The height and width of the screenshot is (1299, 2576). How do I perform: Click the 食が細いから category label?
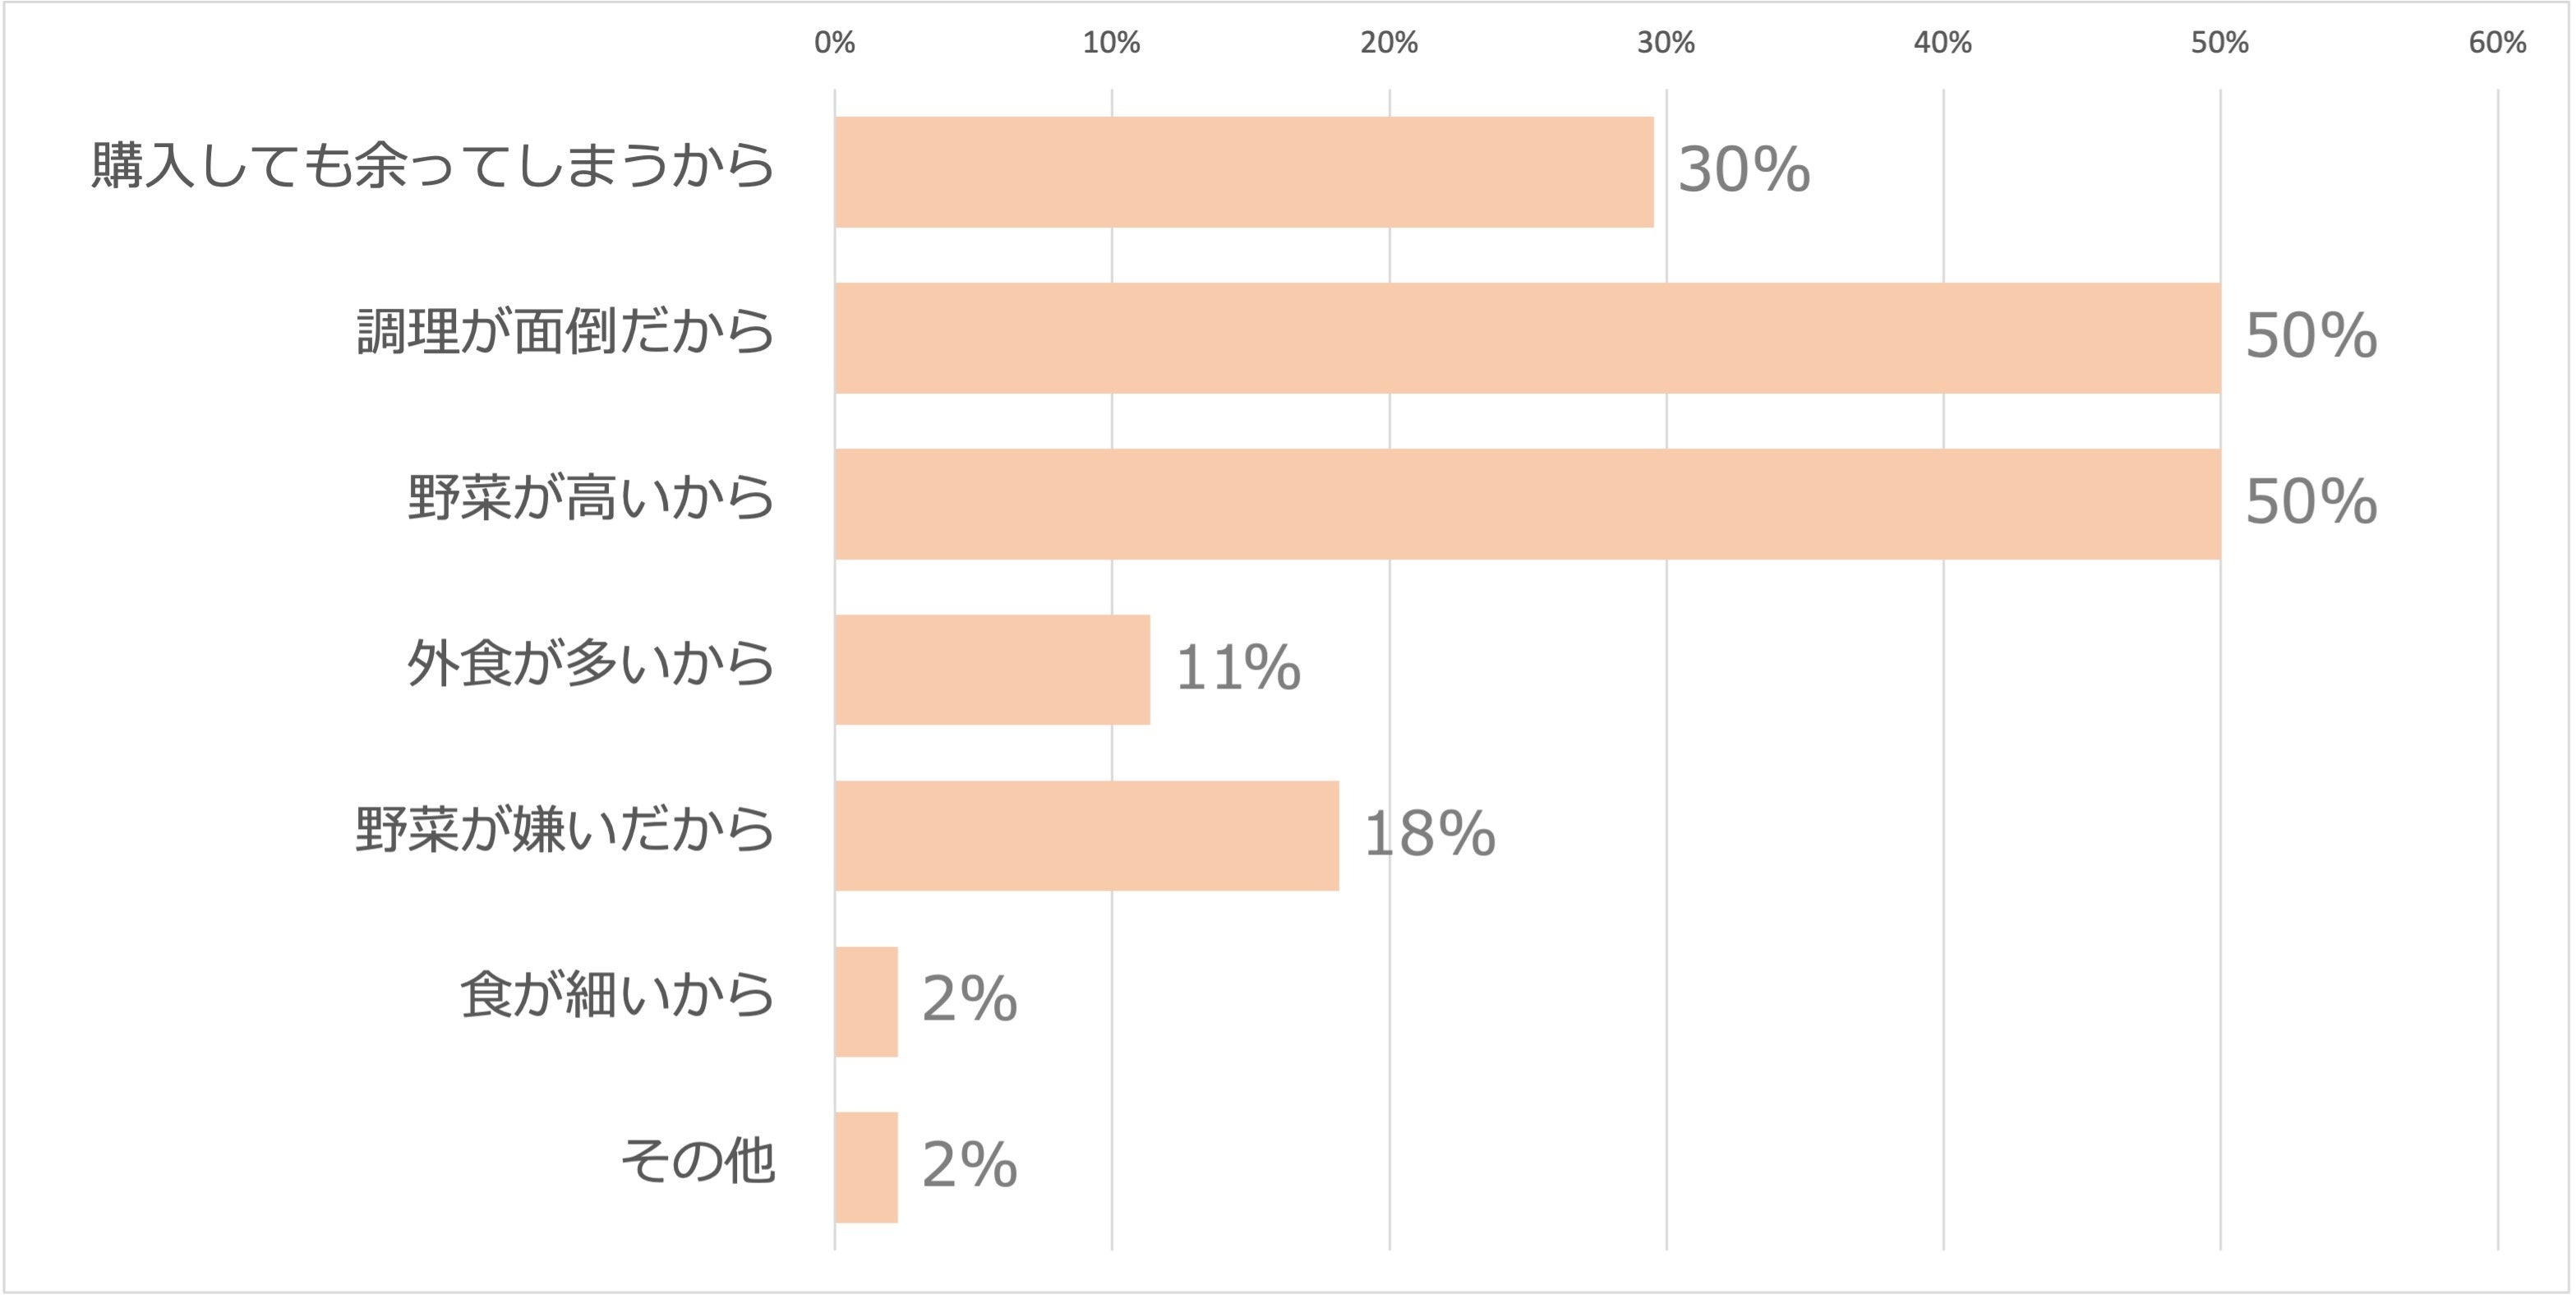point(617,996)
